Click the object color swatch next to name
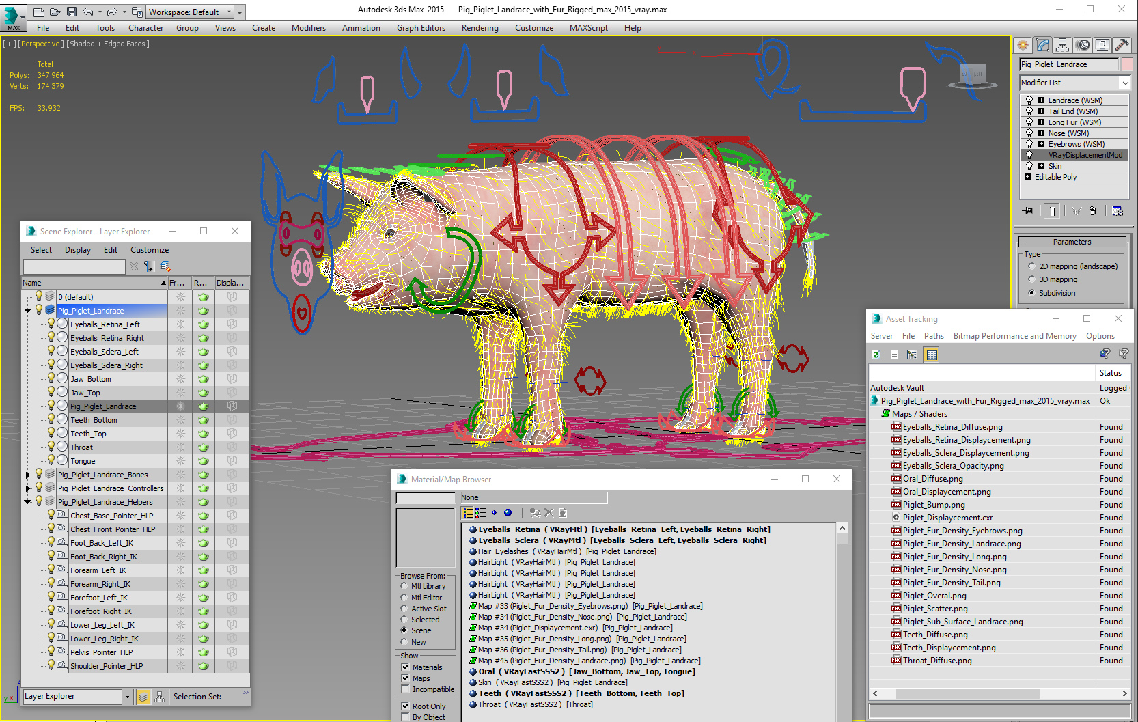The width and height of the screenshot is (1138, 722). [x=1127, y=64]
